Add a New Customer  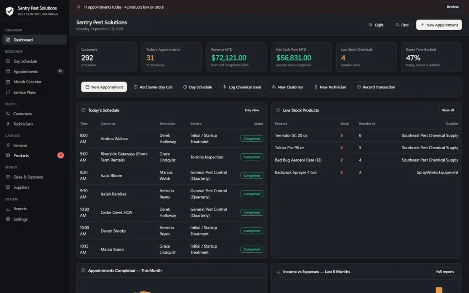coord(288,87)
